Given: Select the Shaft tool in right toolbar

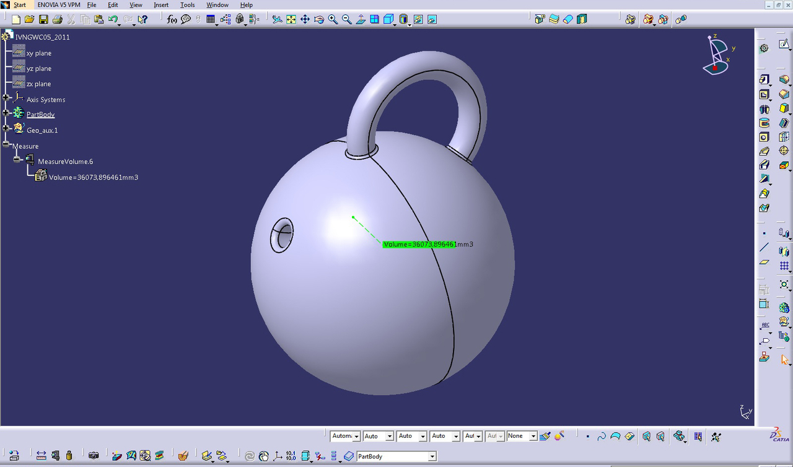Looking at the screenshot, I should tap(764, 109).
